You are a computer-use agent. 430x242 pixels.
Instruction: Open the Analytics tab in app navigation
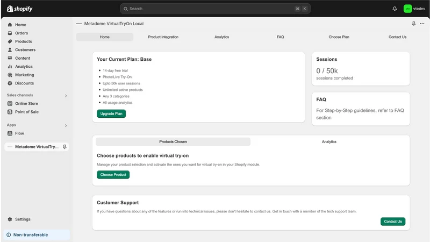[221, 37]
